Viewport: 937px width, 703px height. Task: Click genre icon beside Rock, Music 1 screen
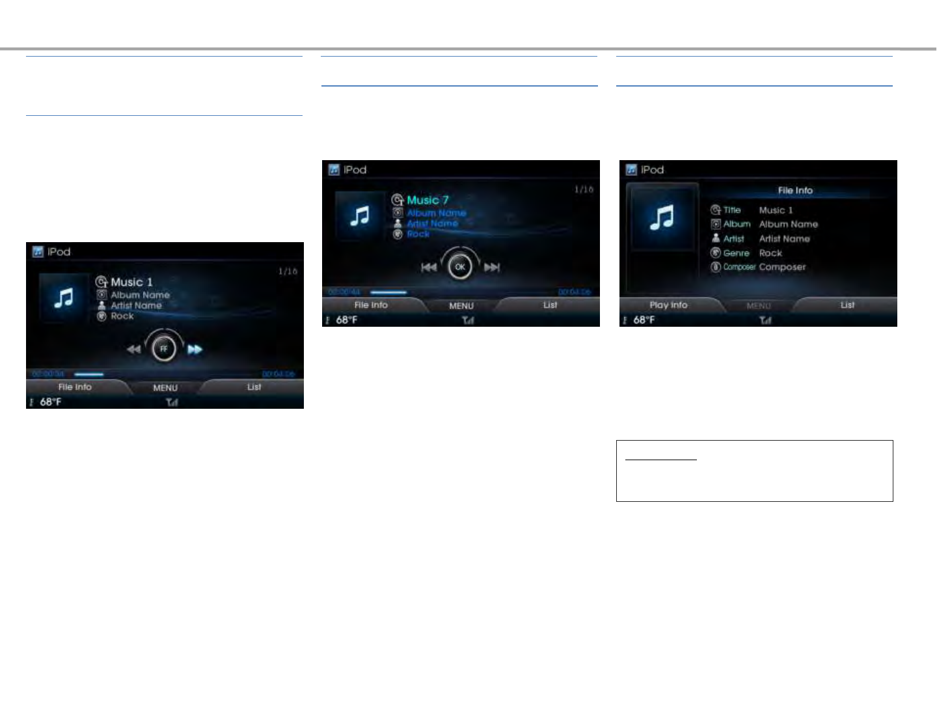click(102, 316)
